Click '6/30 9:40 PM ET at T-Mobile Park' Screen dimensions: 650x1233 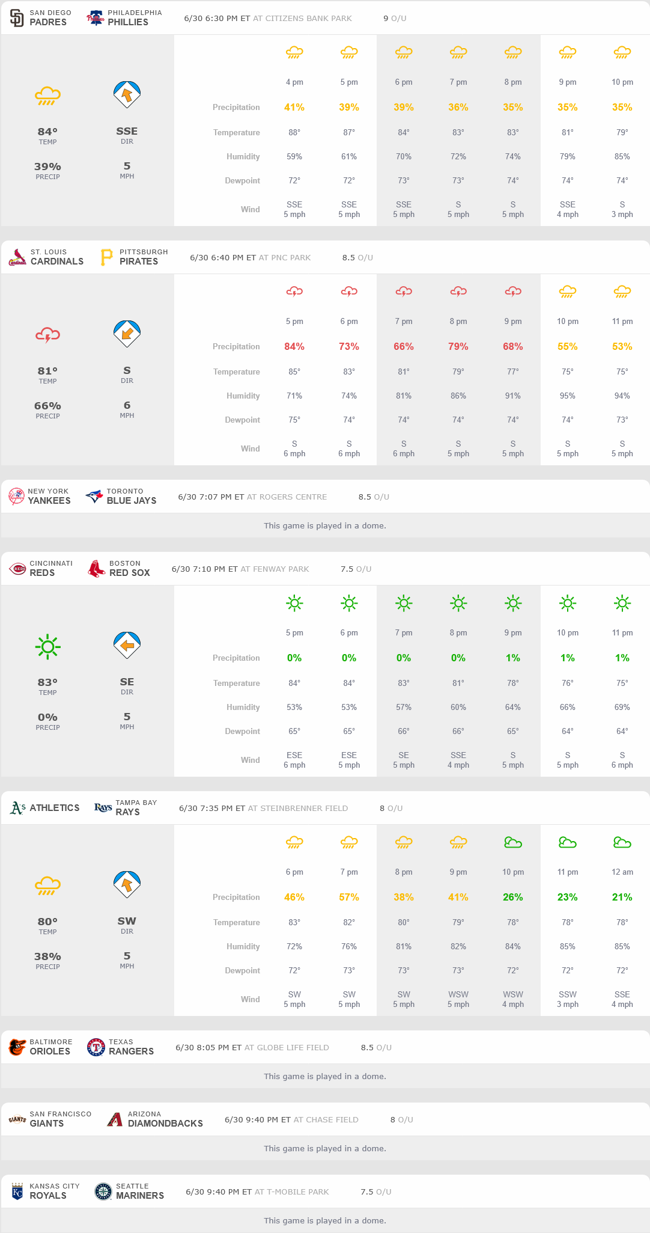coord(257,1192)
